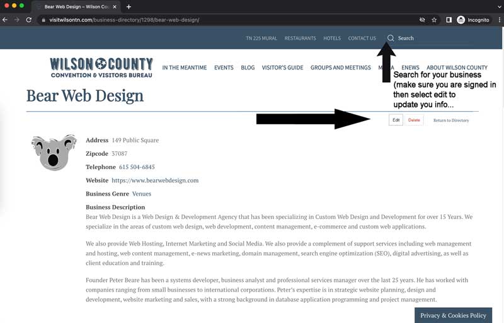Bookmark this page with star icon
504x323 pixels.
tap(434, 20)
